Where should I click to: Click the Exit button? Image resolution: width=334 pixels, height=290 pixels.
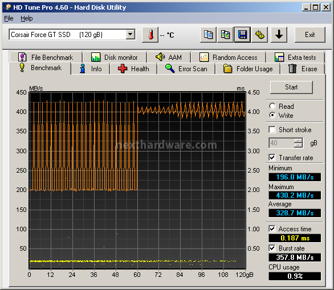tap(310, 35)
